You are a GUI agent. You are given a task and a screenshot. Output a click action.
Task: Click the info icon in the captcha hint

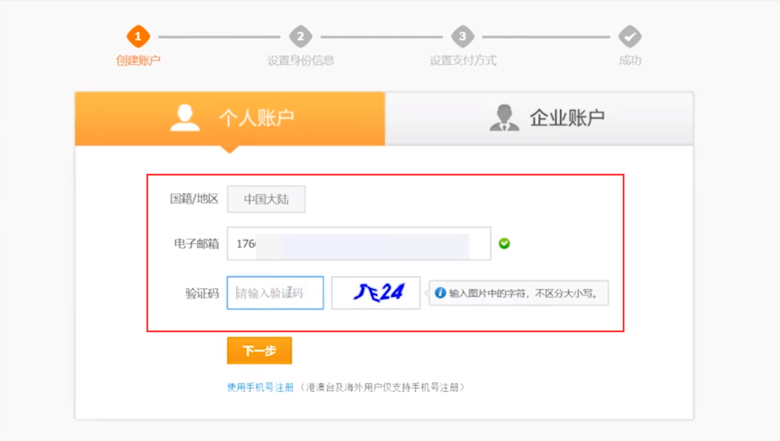(440, 293)
